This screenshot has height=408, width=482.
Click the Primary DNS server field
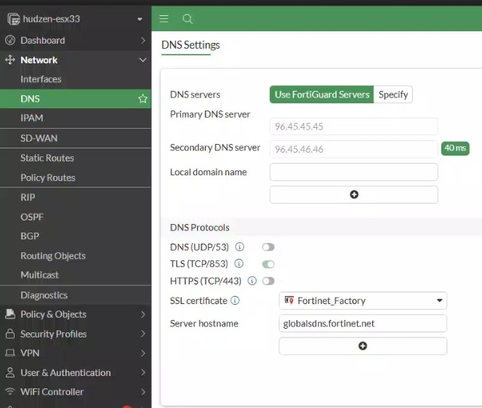(x=354, y=127)
